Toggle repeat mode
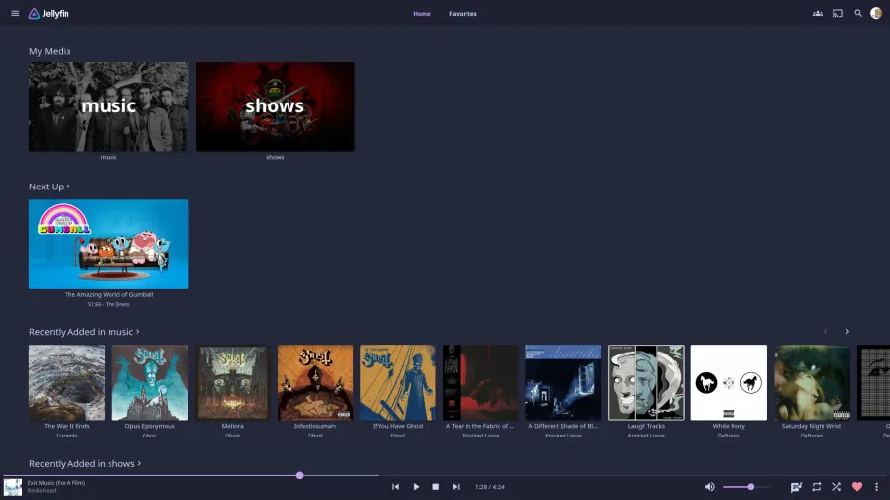 coord(817,487)
